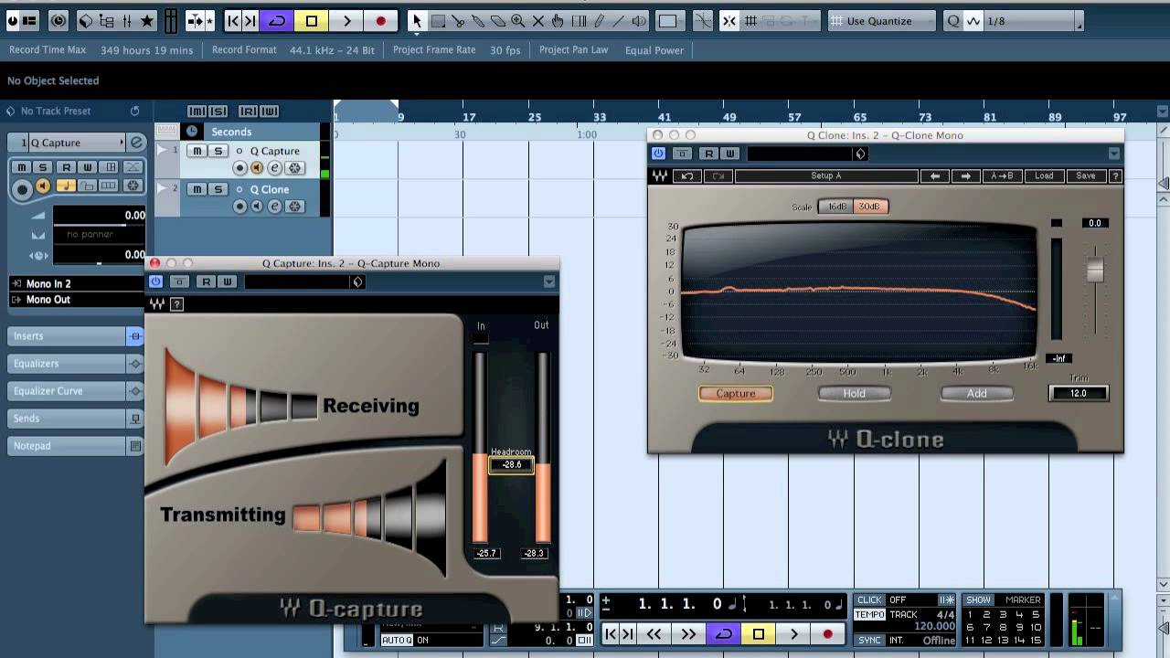This screenshot has width=1170, height=658.
Task: Click the Trim value field in Q-Clone
Action: pyautogui.click(x=1079, y=394)
